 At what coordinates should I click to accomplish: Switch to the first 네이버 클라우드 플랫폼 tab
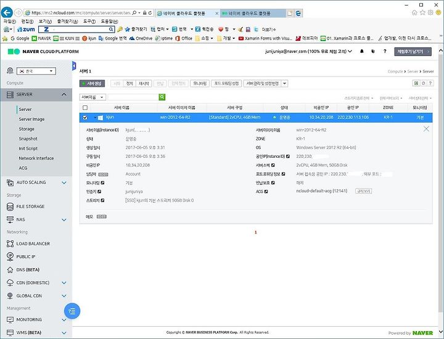[x=187, y=13]
